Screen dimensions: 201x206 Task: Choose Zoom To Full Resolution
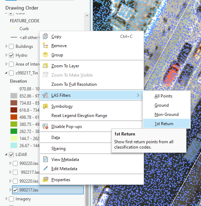tap(91, 84)
